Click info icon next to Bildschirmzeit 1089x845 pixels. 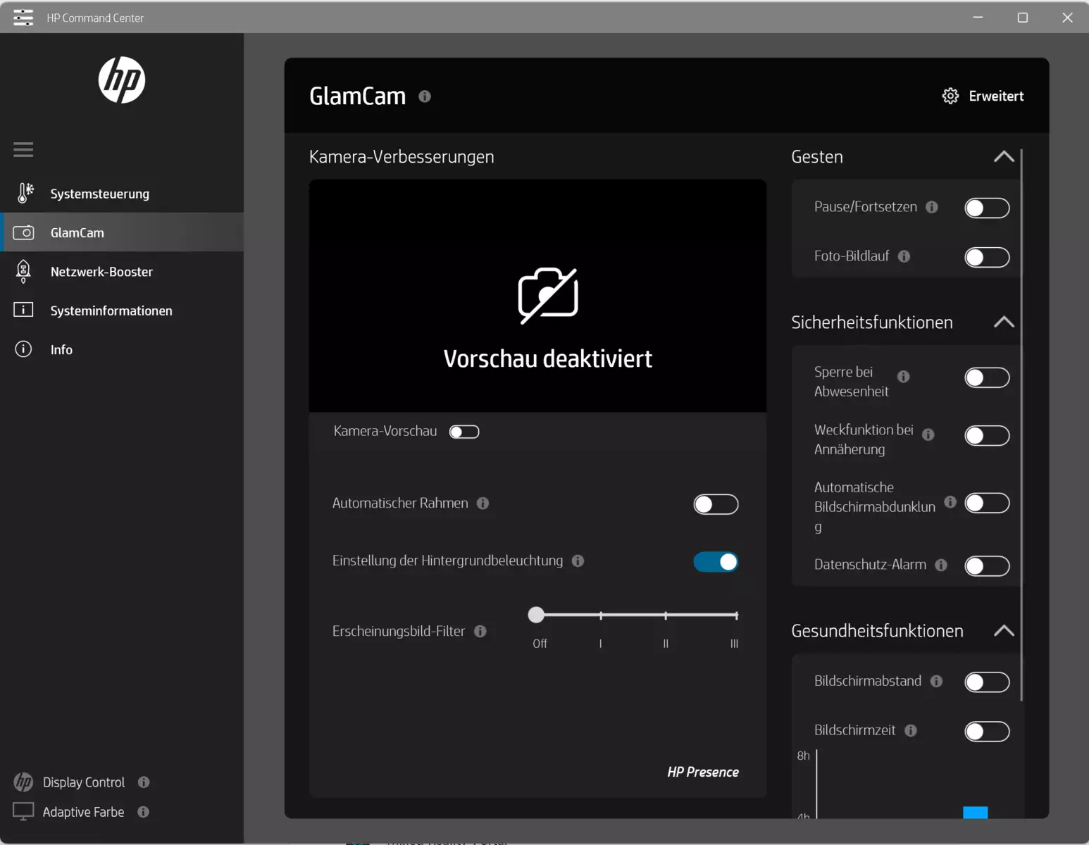[x=911, y=731]
